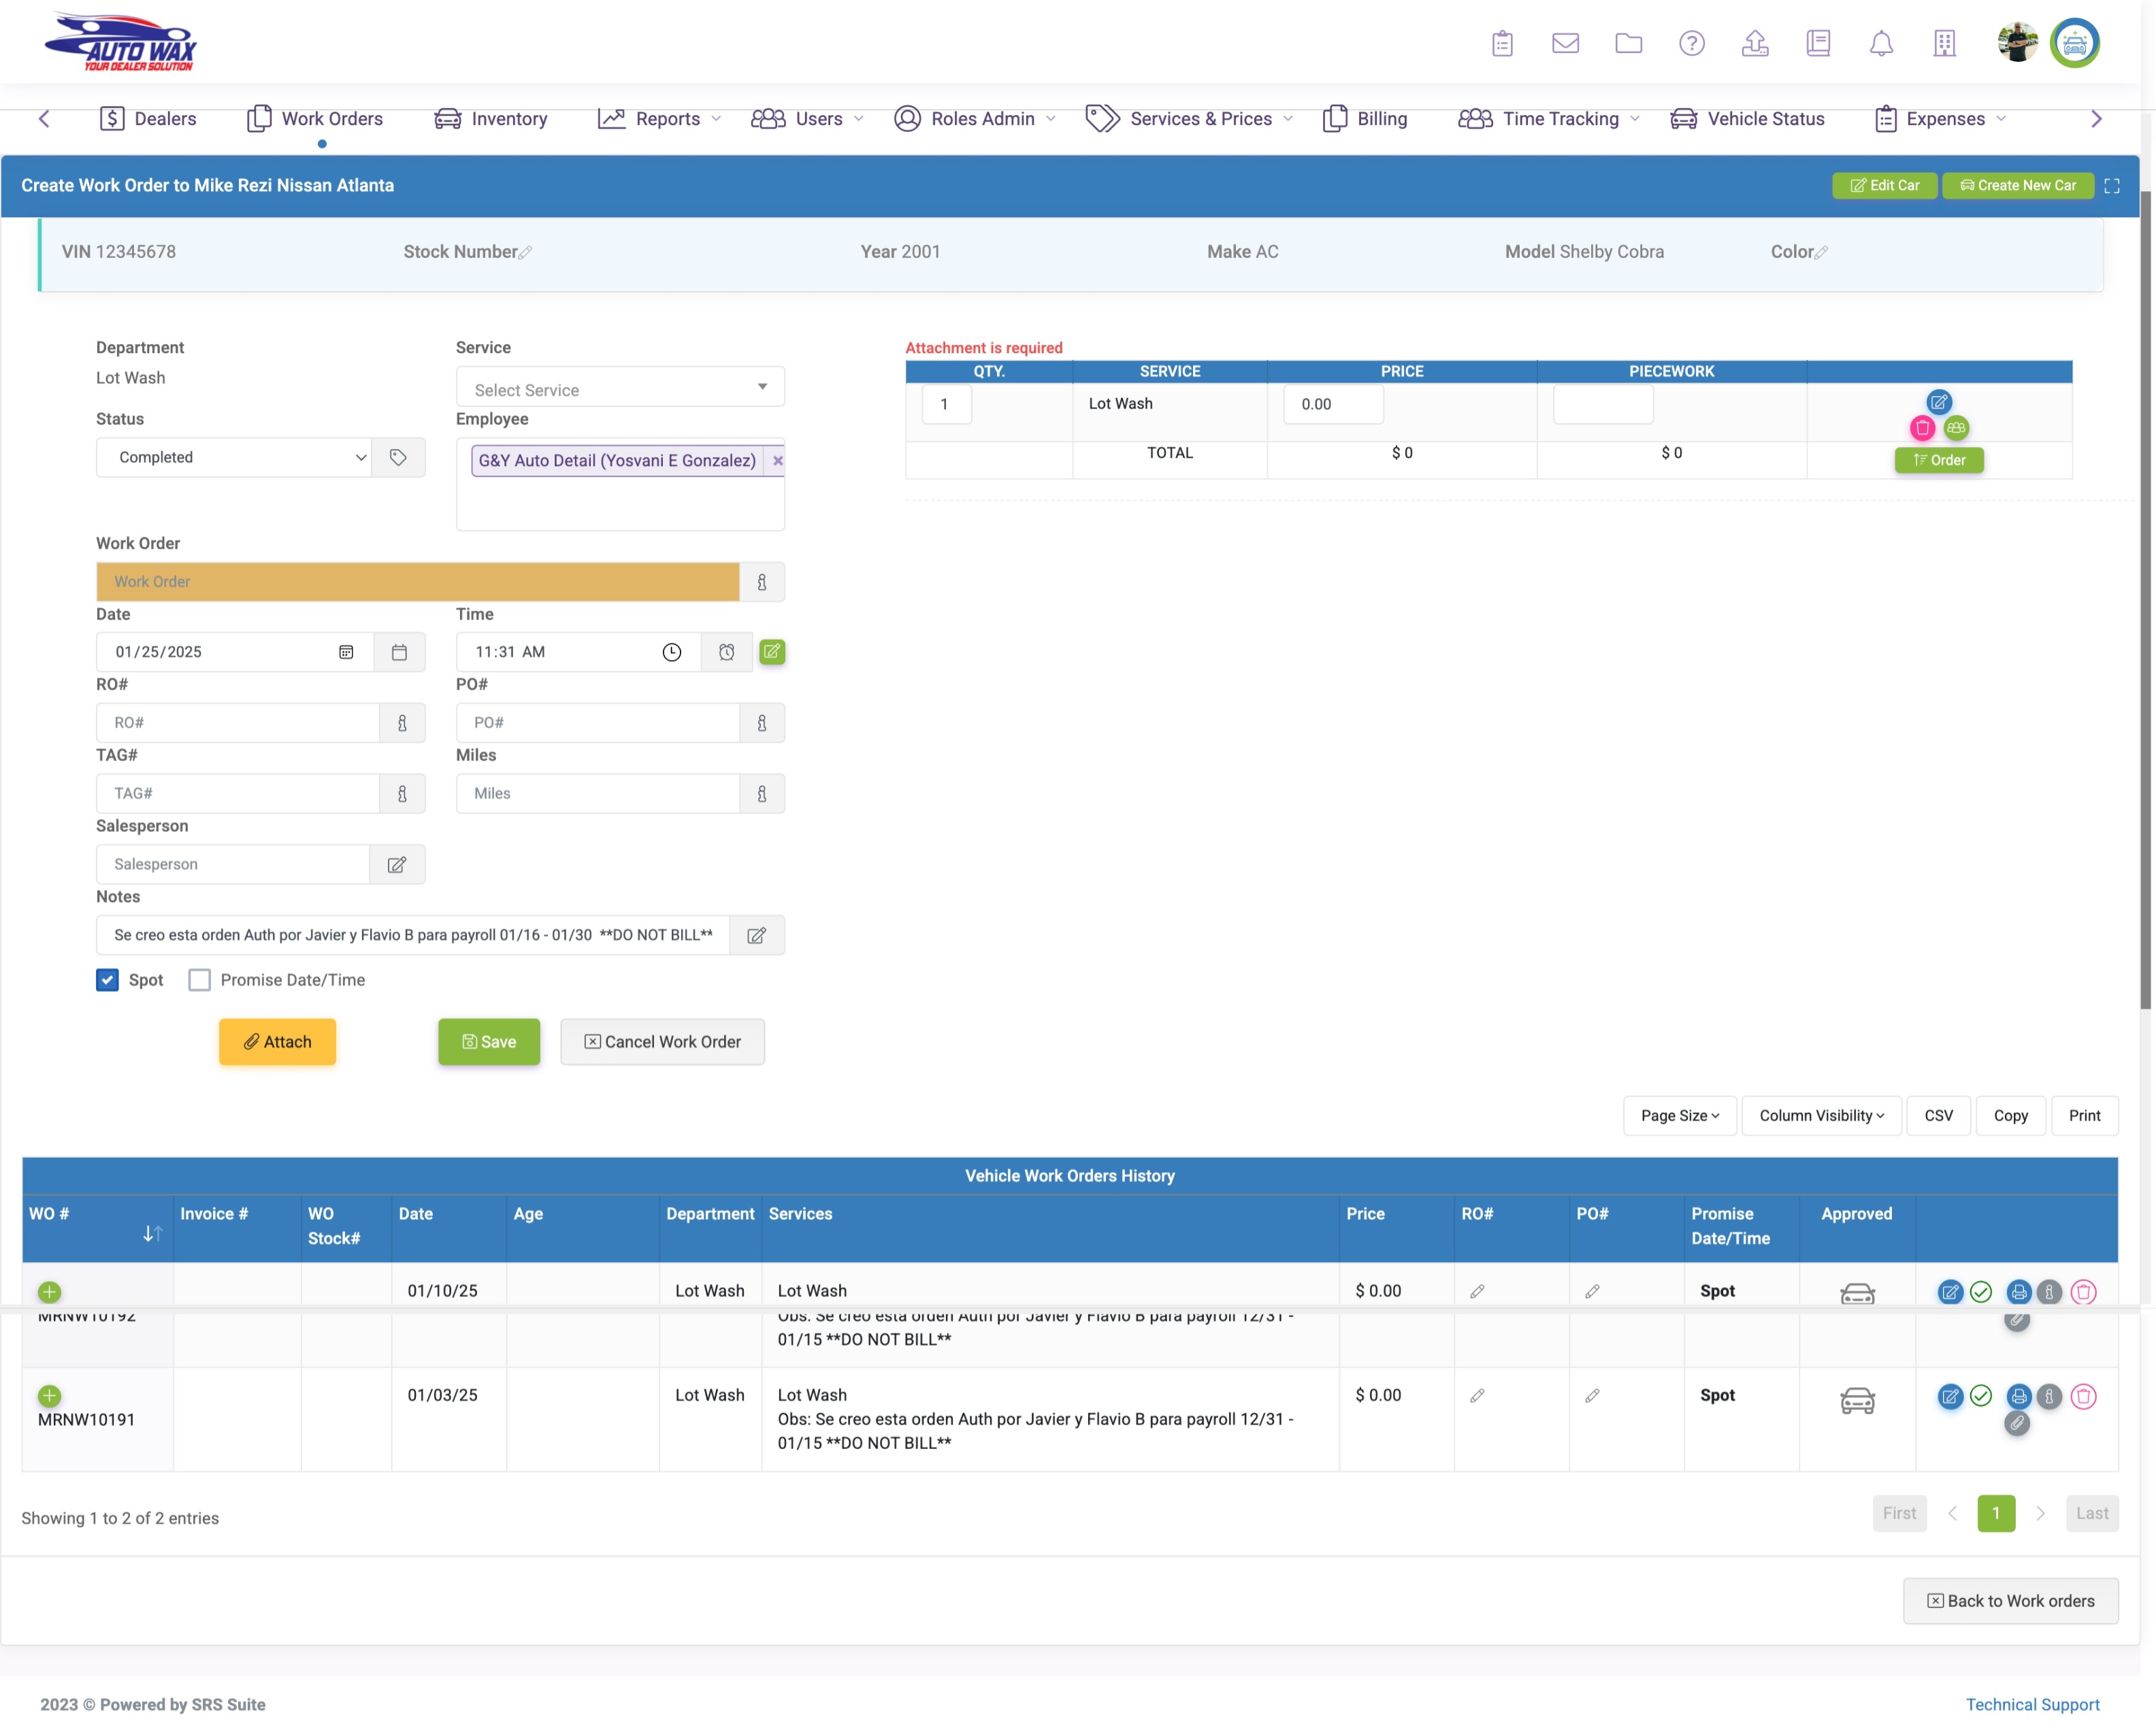This screenshot has height=1732, width=2156.
Task: Click the tag icon beside Status
Action: click(398, 458)
